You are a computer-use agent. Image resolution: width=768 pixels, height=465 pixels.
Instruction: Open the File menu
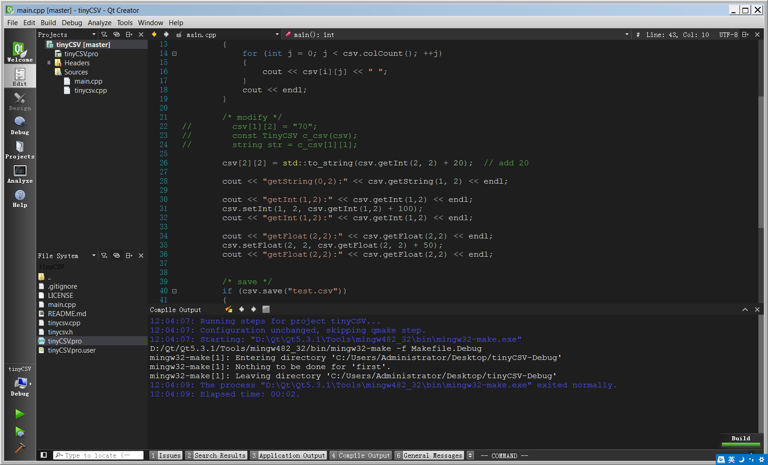click(x=12, y=22)
